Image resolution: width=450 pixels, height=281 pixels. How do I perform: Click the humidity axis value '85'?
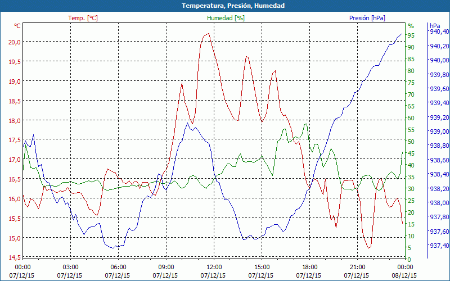[411, 59]
